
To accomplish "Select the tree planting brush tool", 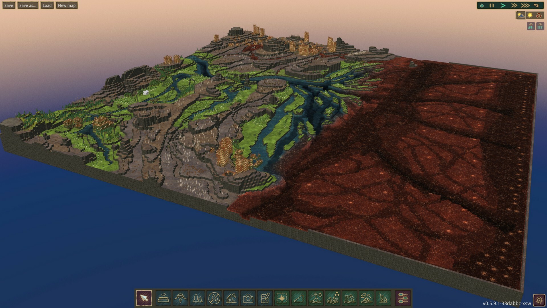I will pyautogui.click(x=197, y=298).
